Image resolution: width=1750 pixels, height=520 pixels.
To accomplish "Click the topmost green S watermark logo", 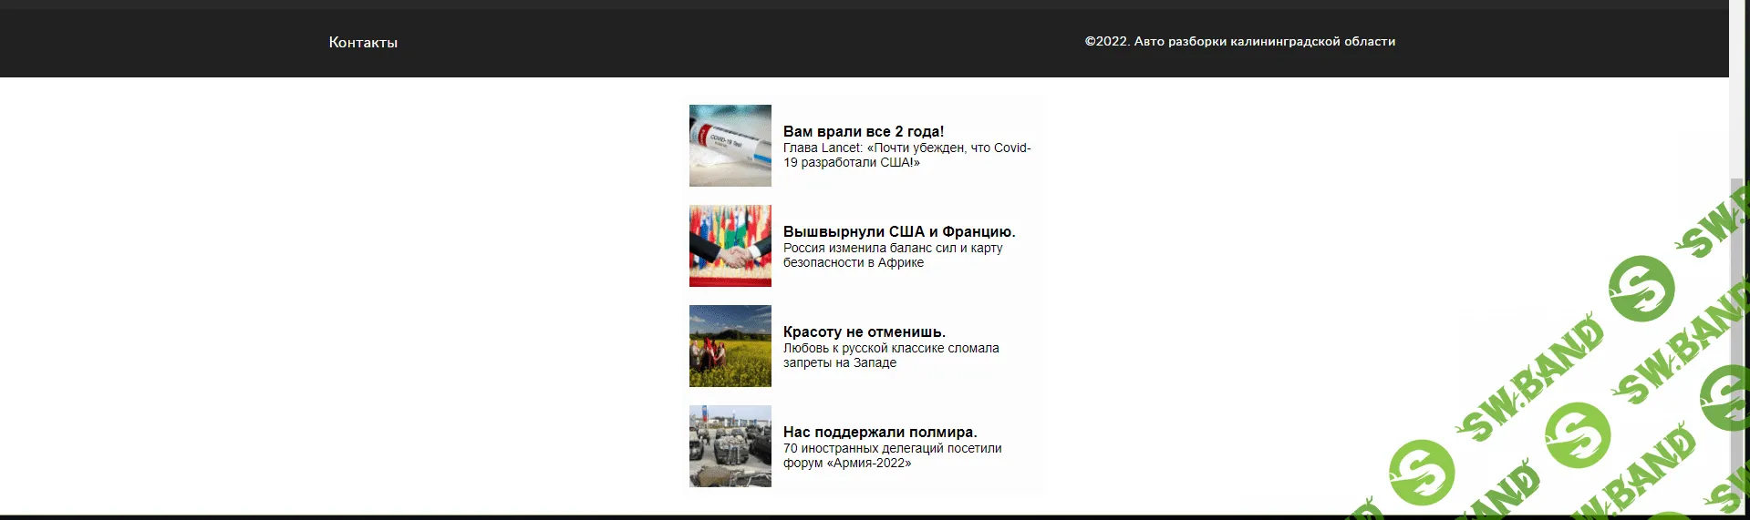I will [x=1641, y=289].
